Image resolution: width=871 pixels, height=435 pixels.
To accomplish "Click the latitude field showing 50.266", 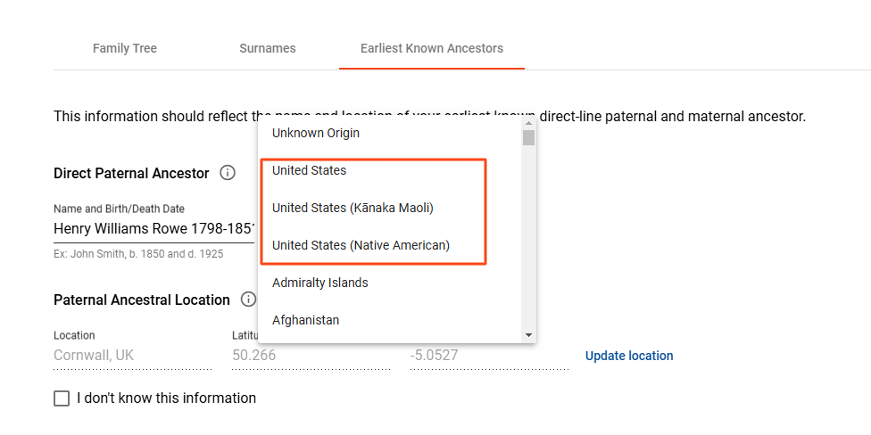I will click(x=311, y=356).
